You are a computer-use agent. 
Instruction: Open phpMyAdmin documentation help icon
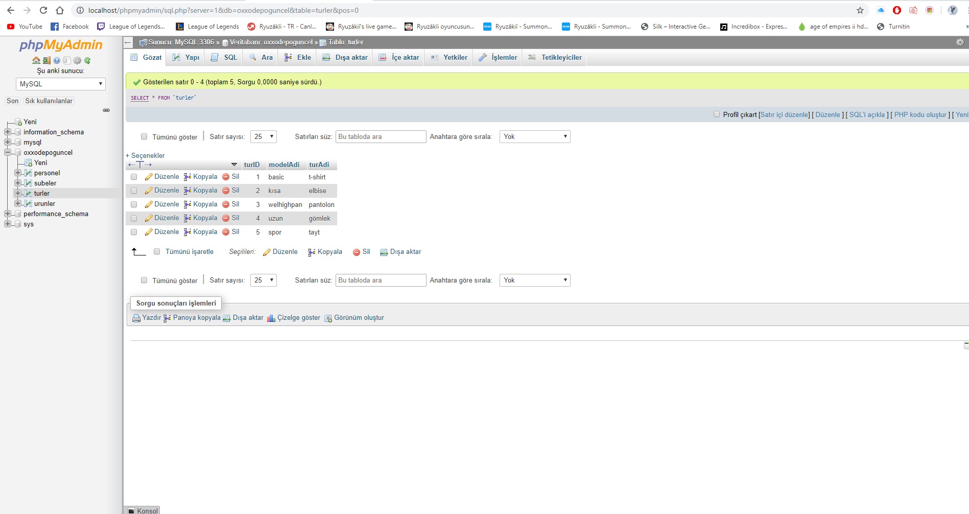coord(57,60)
